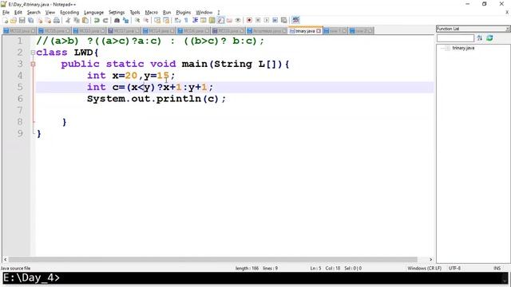Open the Search menu
The image size is (511, 287).
coord(34,13)
